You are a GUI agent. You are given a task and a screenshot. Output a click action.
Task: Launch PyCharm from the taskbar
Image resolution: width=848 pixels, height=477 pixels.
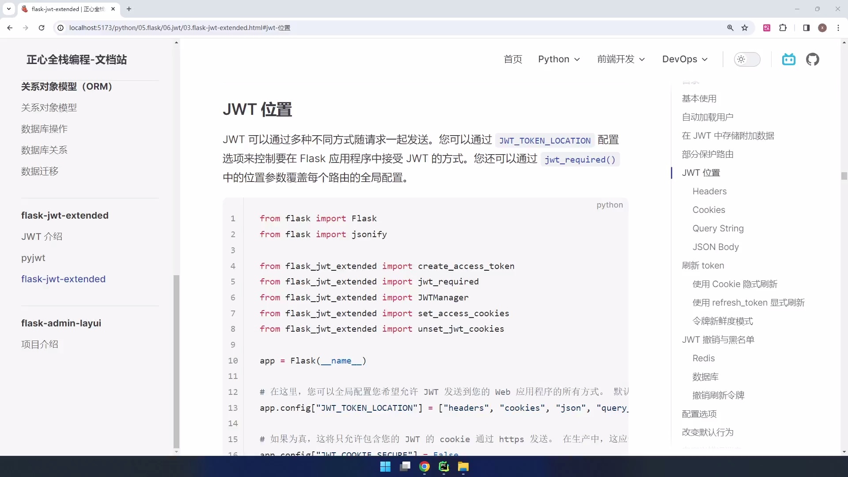(x=443, y=467)
